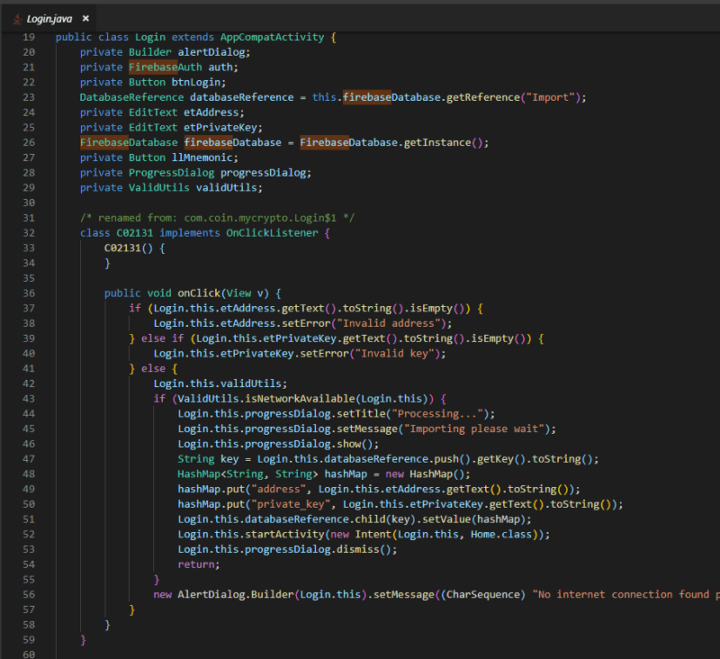The width and height of the screenshot is (720, 659).
Task: Click the onClick method name
Action: click(x=199, y=293)
